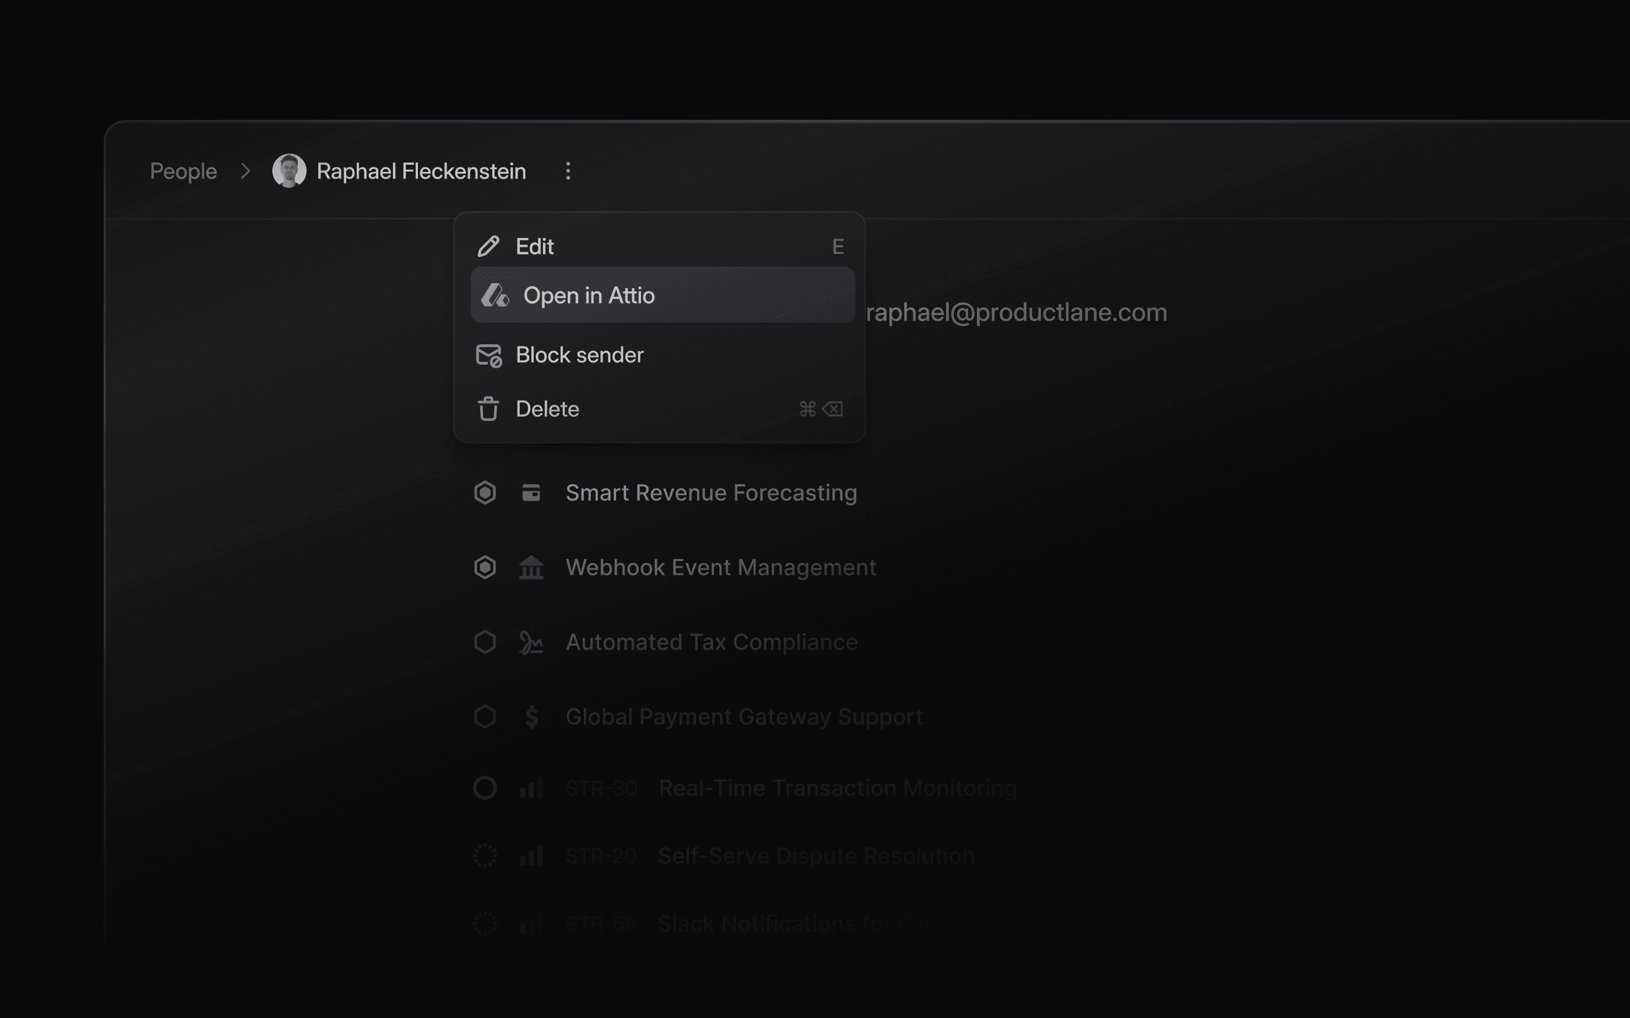Click the chart icon beside Automated Tax Compliance
The width and height of the screenshot is (1630, 1018).
point(531,642)
